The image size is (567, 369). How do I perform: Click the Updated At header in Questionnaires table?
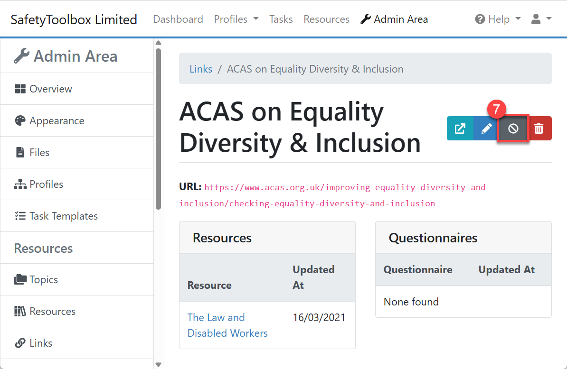tap(506, 269)
